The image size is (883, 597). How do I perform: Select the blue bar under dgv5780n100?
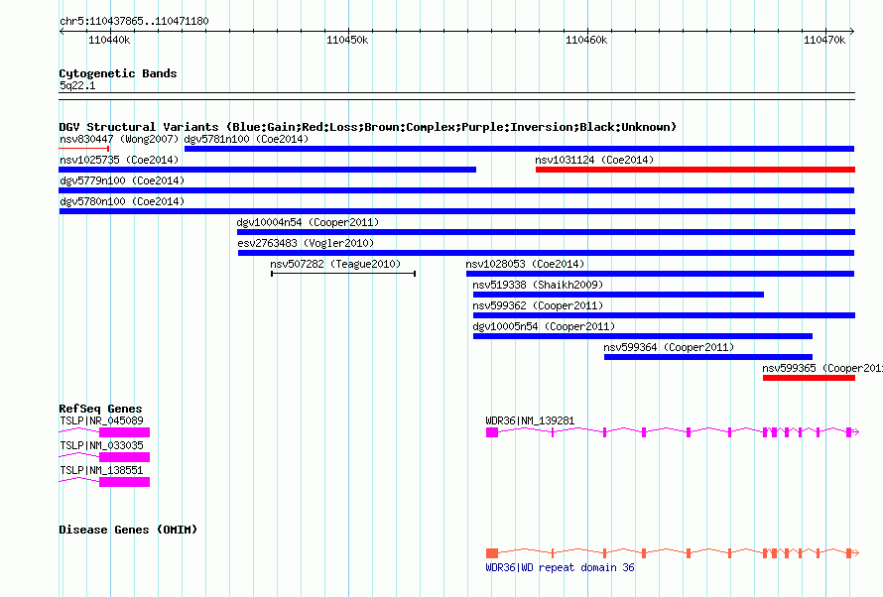[457, 211]
